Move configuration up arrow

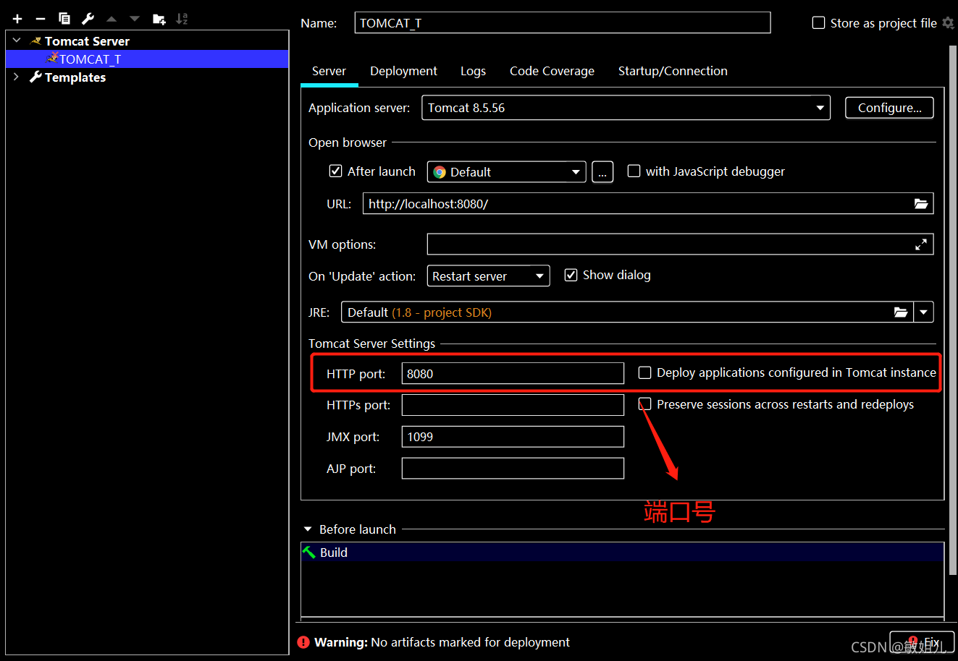point(112,19)
